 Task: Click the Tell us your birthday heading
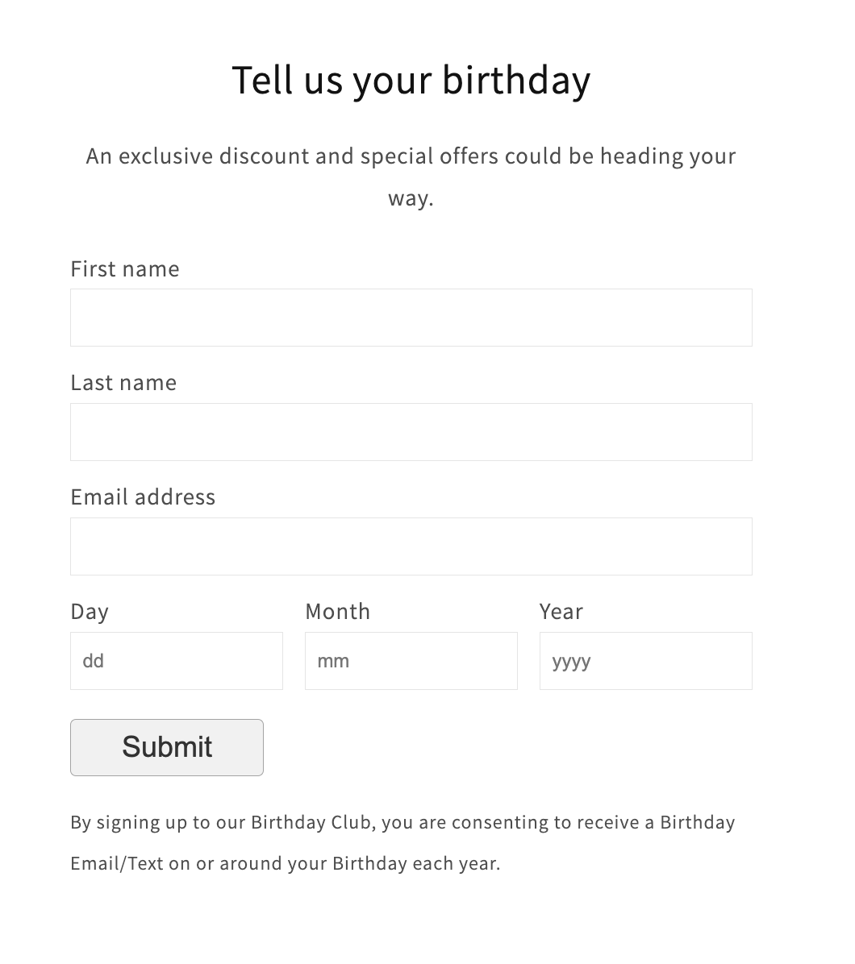(411, 79)
